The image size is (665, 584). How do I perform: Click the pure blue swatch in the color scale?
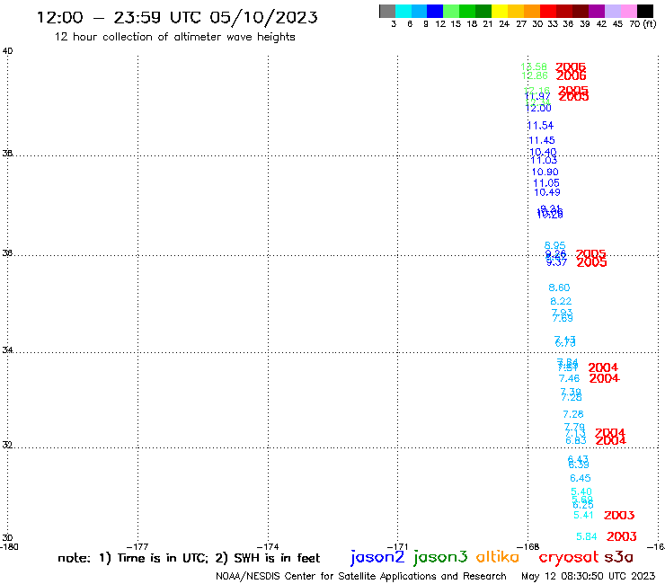click(435, 12)
